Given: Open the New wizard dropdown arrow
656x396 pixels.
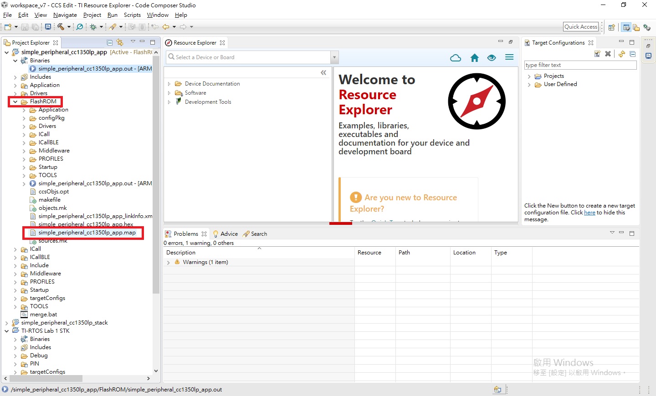Looking at the screenshot, I should click(x=16, y=27).
